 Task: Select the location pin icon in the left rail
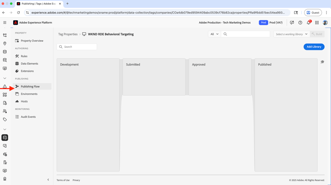[x=5, y=44]
